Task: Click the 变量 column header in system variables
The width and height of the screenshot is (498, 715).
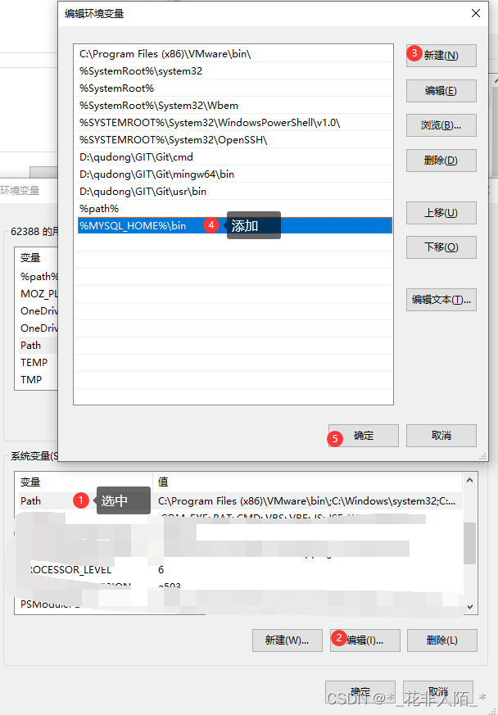Action: click(x=84, y=482)
